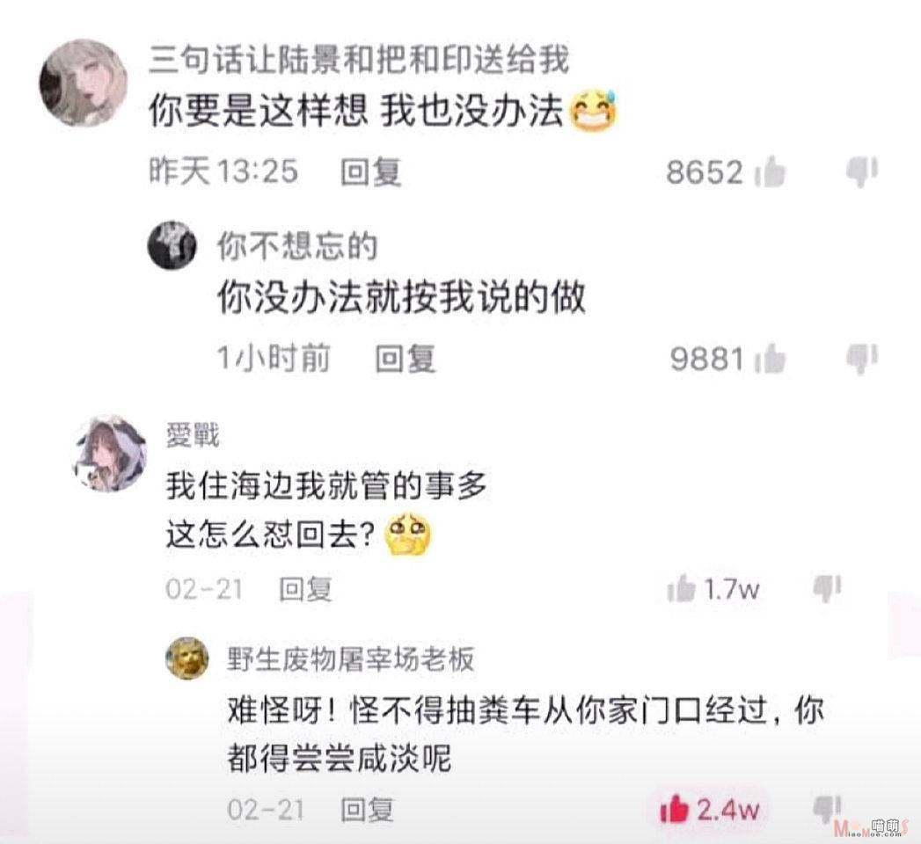Like the 你没办法就按我说的做 reply
Viewport: 921px width, 844px height.
point(770,358)
